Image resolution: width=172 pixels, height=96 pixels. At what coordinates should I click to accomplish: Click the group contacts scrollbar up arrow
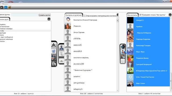click(x=118, y=18)
